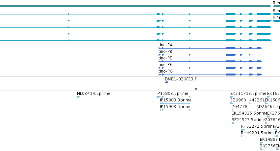Click the 202756 feature label
This screenshot has width=280, height=151.
coord(268,146)
